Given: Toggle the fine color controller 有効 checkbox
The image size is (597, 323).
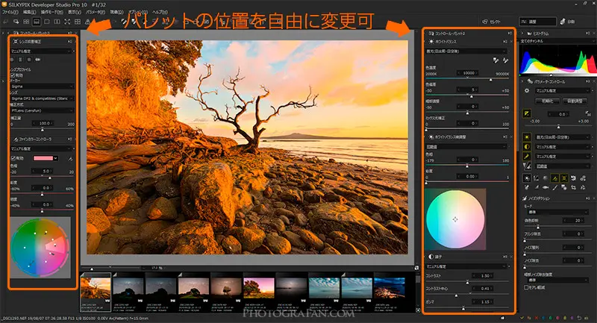Looking at the screenshot, I should click(13, 158).
